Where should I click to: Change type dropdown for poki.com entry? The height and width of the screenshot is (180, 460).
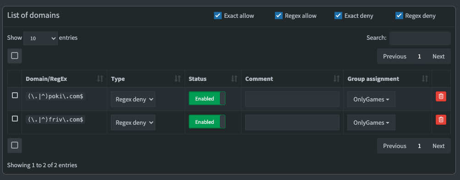coord(133,99)
